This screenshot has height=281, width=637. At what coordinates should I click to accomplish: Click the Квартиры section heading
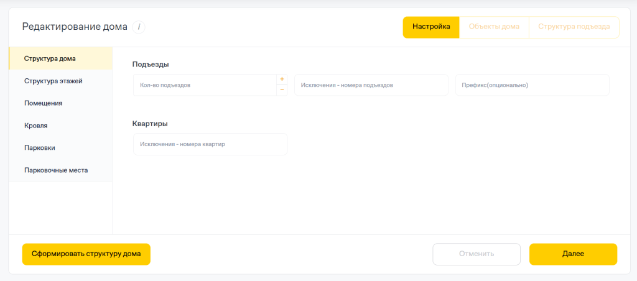150,124
